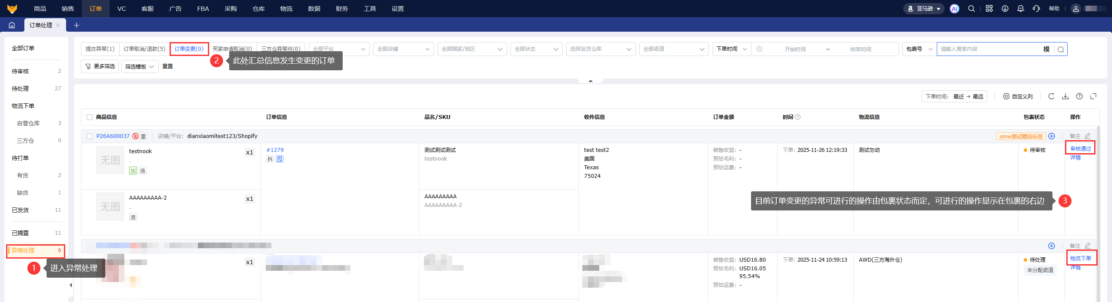Click the global search magnifier in the top bar
1112x302 pixels.
tap(972, 9)
